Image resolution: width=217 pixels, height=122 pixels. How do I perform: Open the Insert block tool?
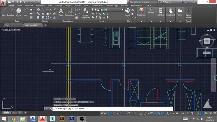click(x=127, y=12)
